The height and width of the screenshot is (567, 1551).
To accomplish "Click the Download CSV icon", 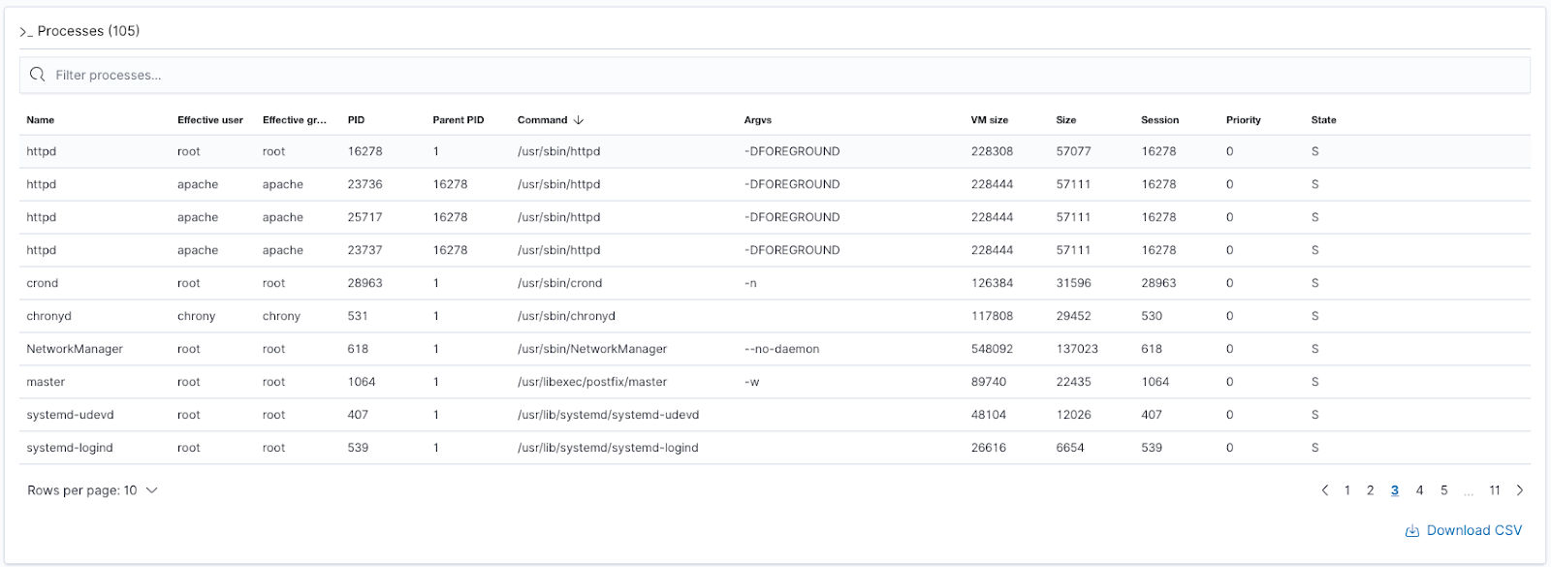I will click(x=1412, y=531).
